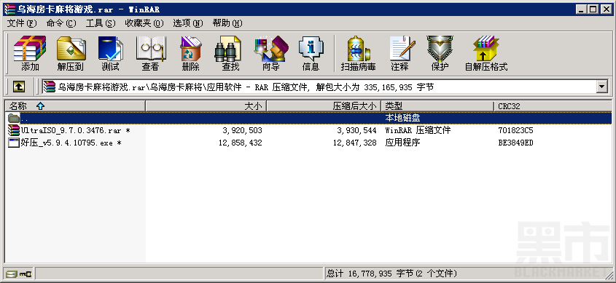Click the 查看 (View) toolbar icon
The width and height of the screenshot is (616, 283).
150,53
